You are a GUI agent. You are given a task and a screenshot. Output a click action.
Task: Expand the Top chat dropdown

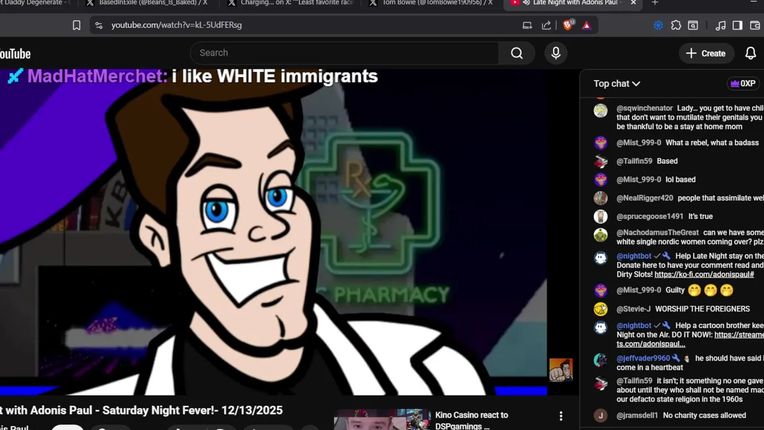pyautogui.click(x=617, y=84)
